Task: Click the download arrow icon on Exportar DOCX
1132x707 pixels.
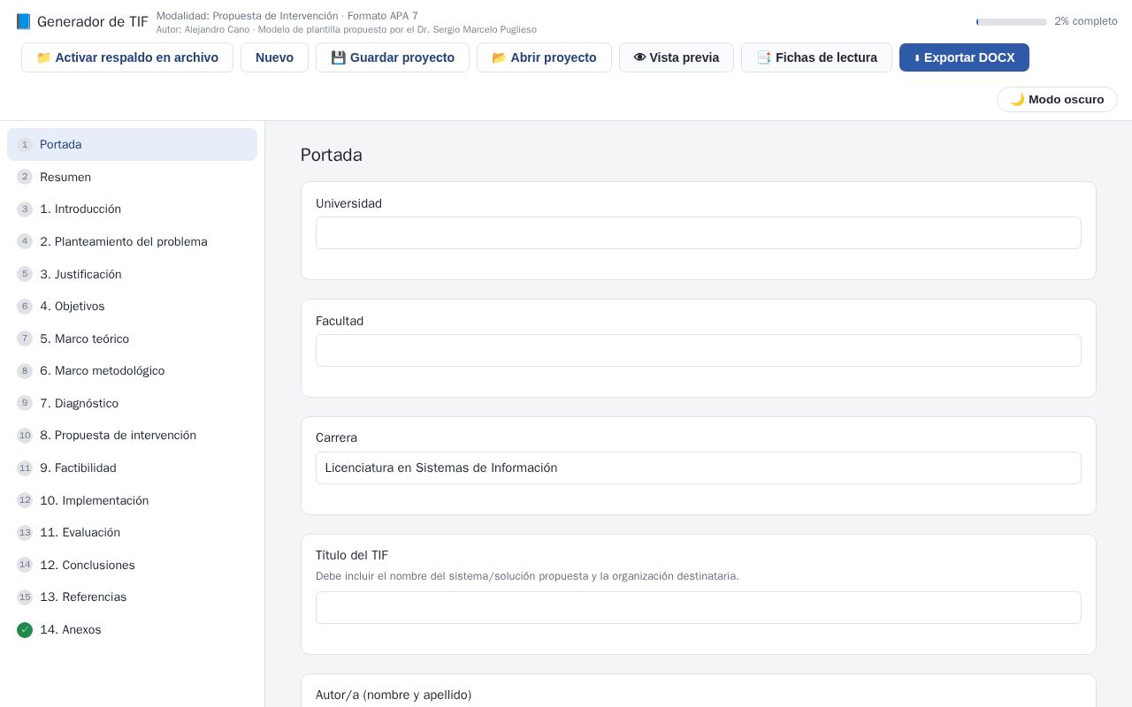Action: [917, 58]
